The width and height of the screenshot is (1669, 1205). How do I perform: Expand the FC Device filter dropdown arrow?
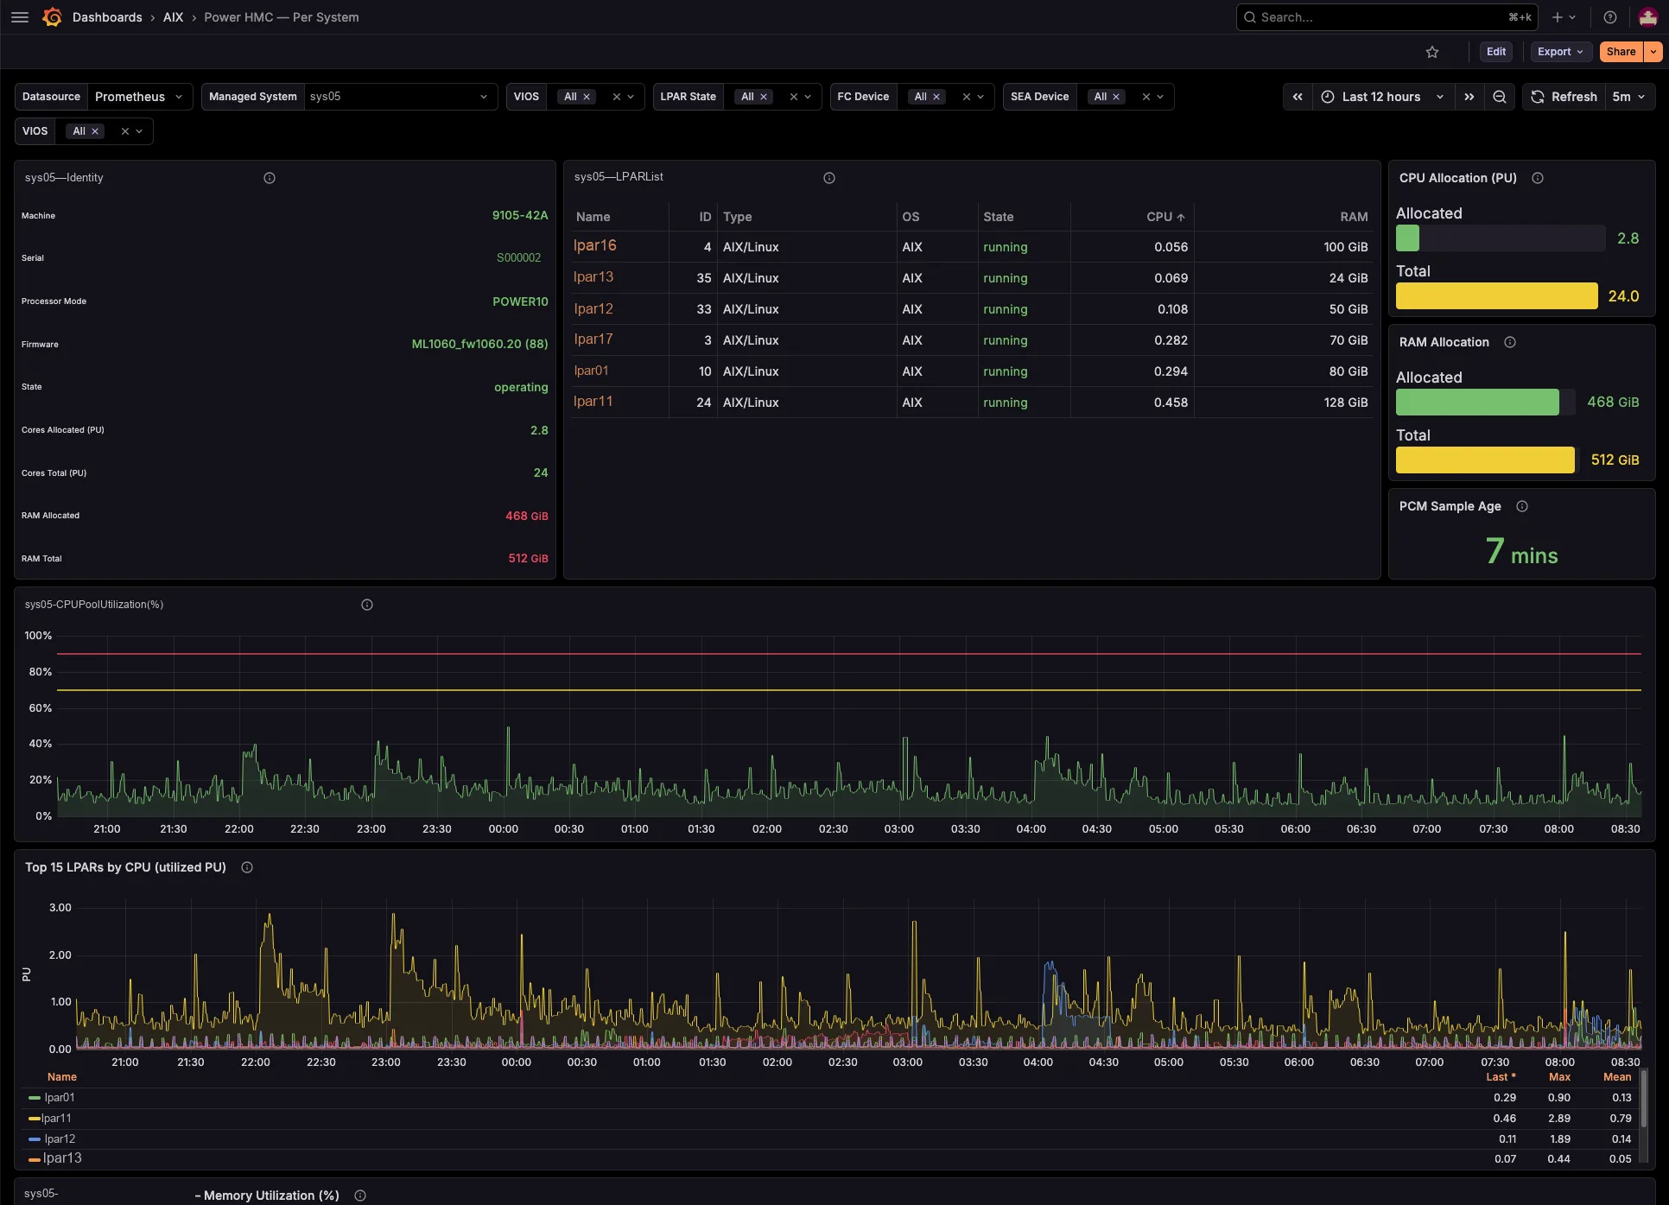pos(980,97)
